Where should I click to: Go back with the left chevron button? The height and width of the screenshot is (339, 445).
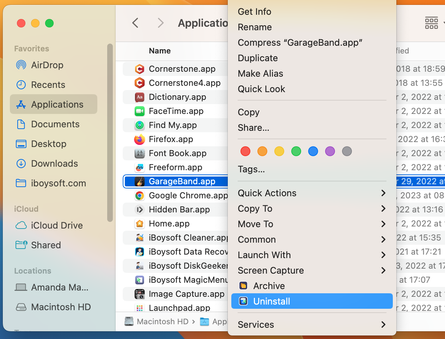tap(135, 23)
